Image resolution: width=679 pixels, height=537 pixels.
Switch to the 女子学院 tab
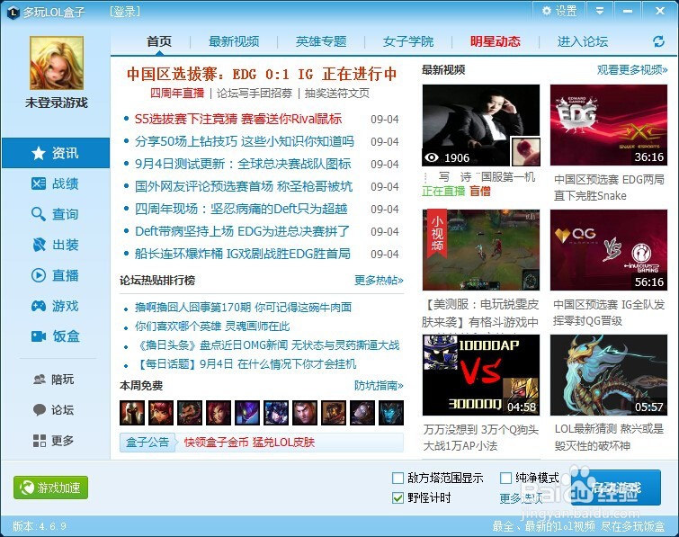(408, 41)
